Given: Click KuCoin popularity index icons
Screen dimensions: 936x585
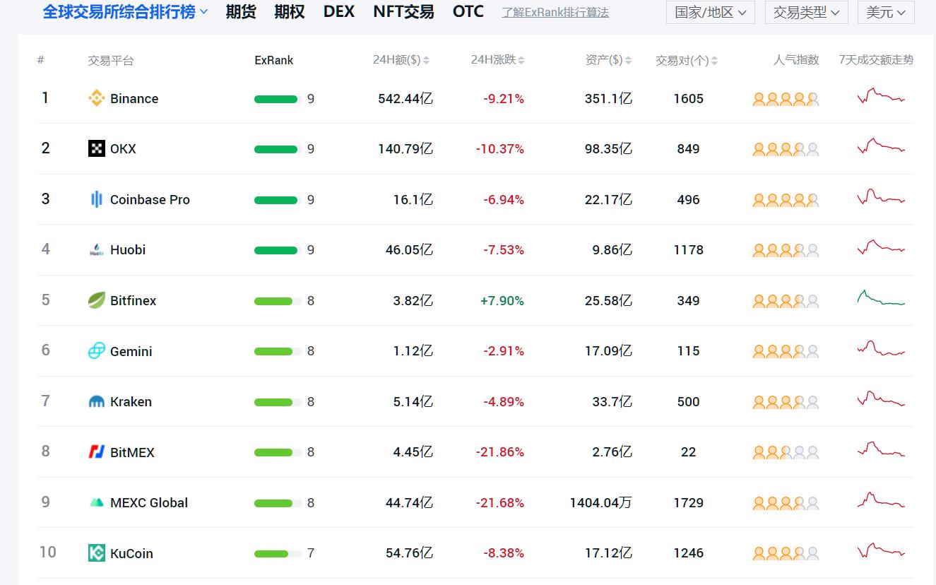Looking at the screenshot, I should [786, 553].
